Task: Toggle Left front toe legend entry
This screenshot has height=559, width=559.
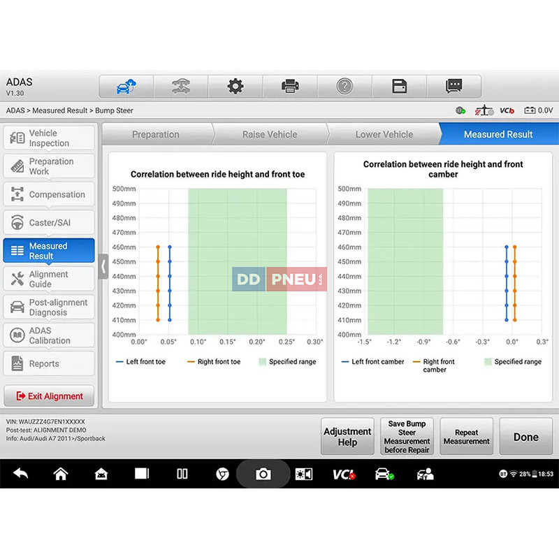Action: coord(140,362)
